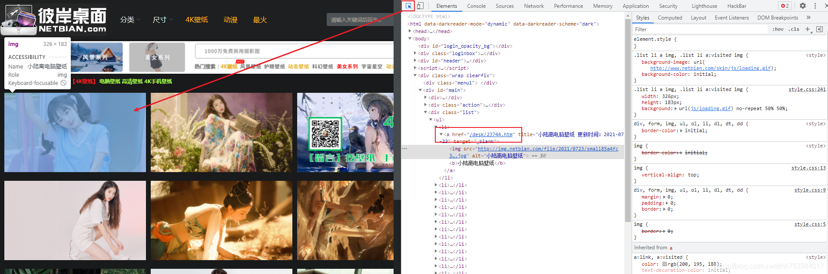Toggle the computed styles sidebar icon
The width and height of the screenshot is (828, 274).
pyautogui.click(x=819, y=29)
